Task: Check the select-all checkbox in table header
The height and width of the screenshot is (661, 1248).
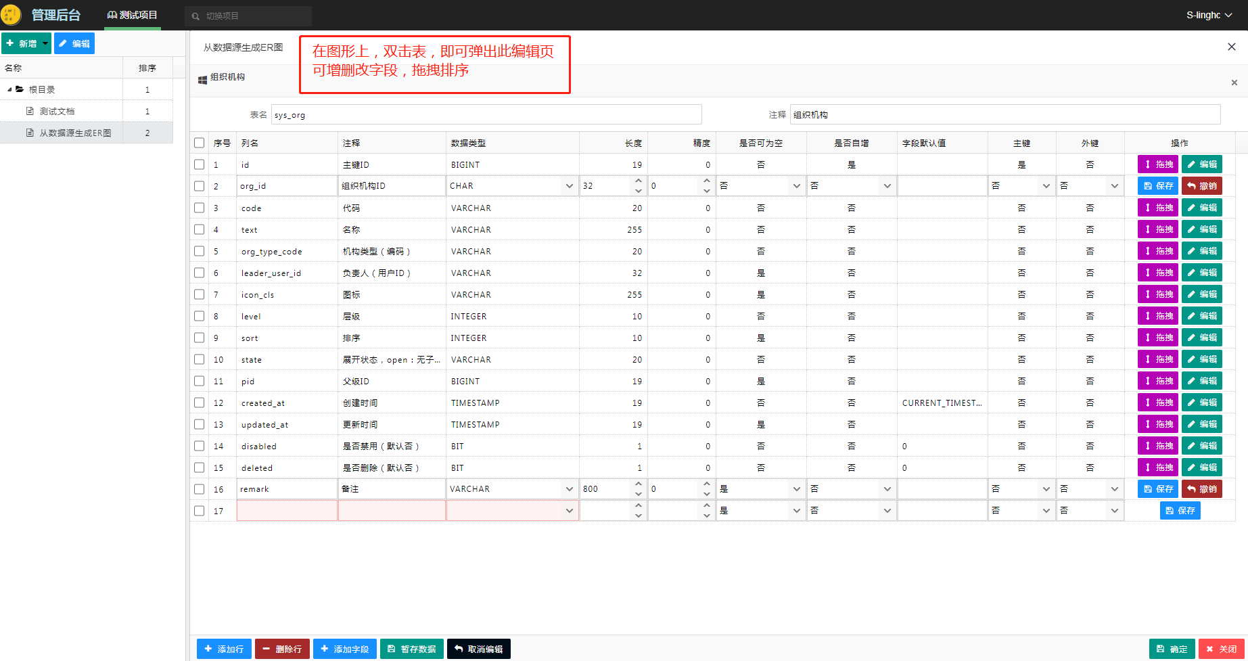Action: [x=199, y=142]
